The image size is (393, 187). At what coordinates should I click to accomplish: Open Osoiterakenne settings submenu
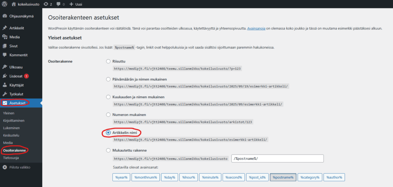[x=15, y=151]
